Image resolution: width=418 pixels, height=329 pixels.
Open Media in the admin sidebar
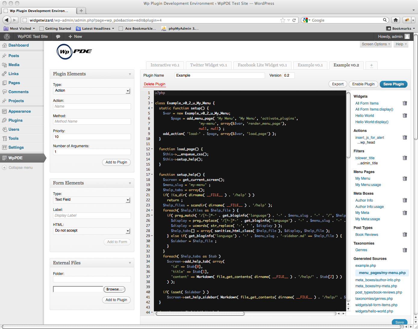[14, 65]
